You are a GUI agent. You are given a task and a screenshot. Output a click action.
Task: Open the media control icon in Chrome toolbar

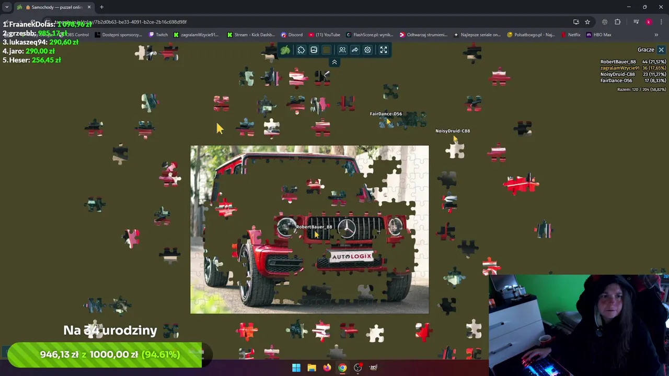coord(636,22)
